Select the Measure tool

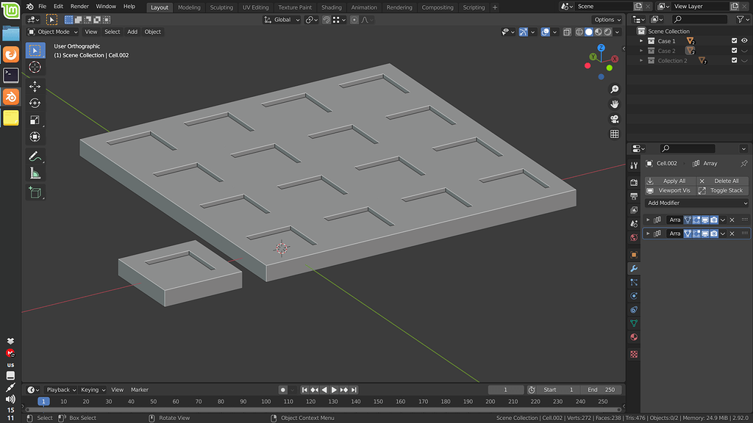[35, 173]
